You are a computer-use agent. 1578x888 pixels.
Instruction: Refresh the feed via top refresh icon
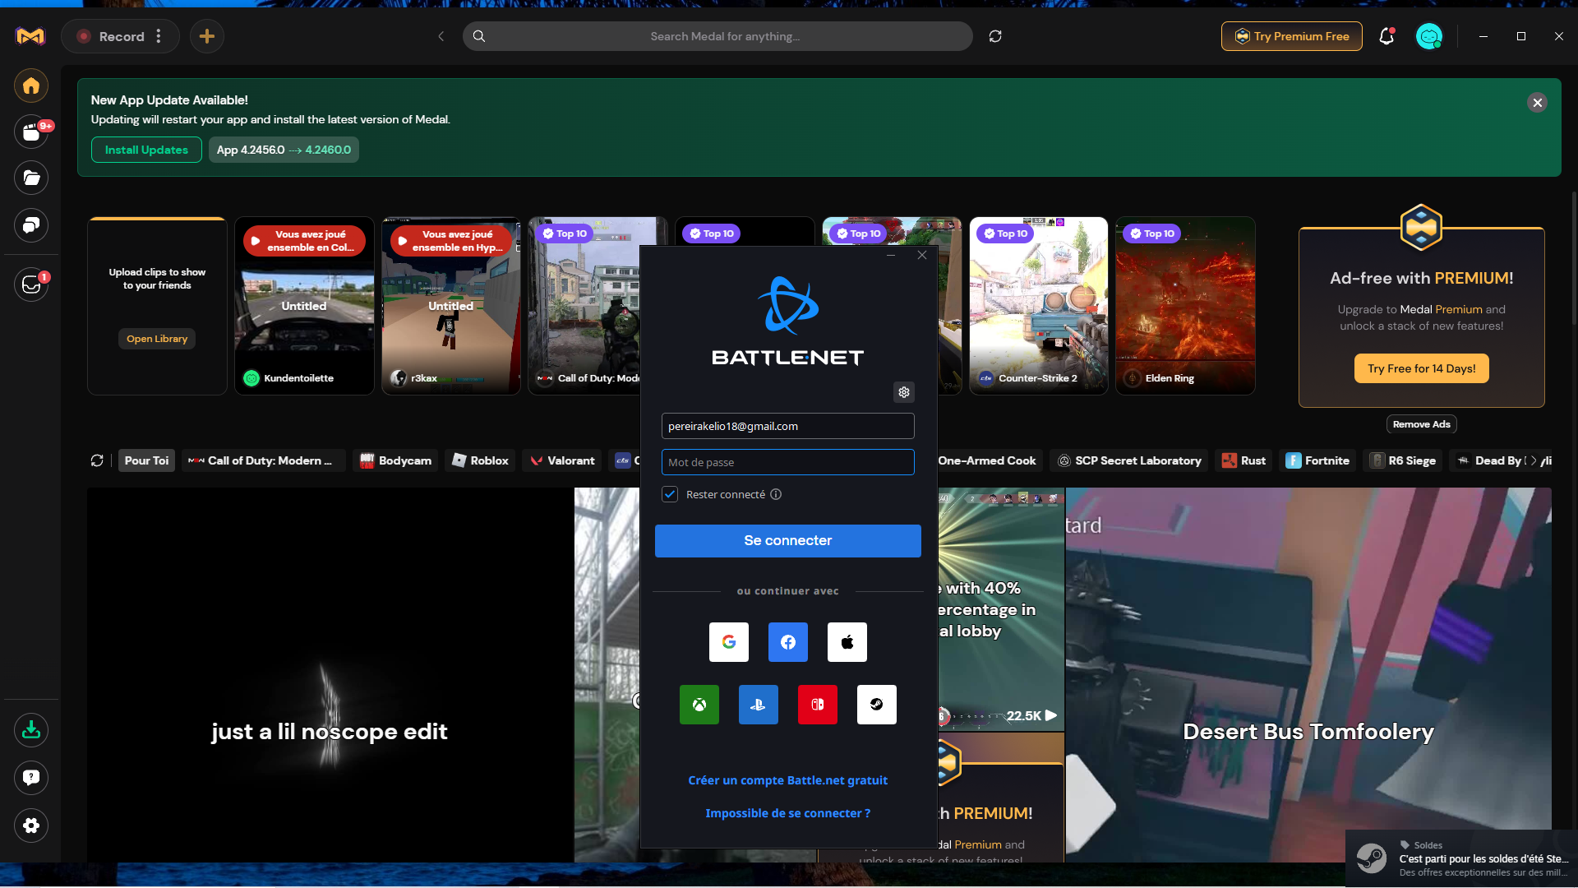coord(995,36)
